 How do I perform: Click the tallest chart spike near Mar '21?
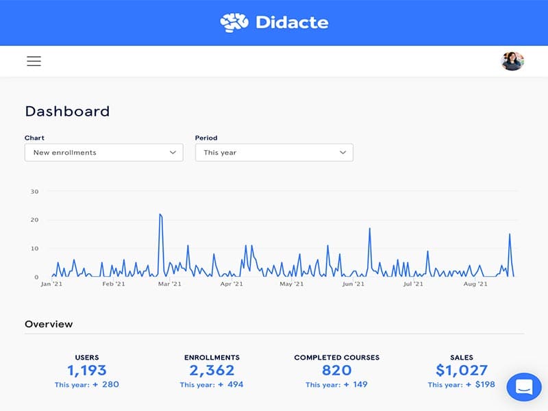point(161,216)
